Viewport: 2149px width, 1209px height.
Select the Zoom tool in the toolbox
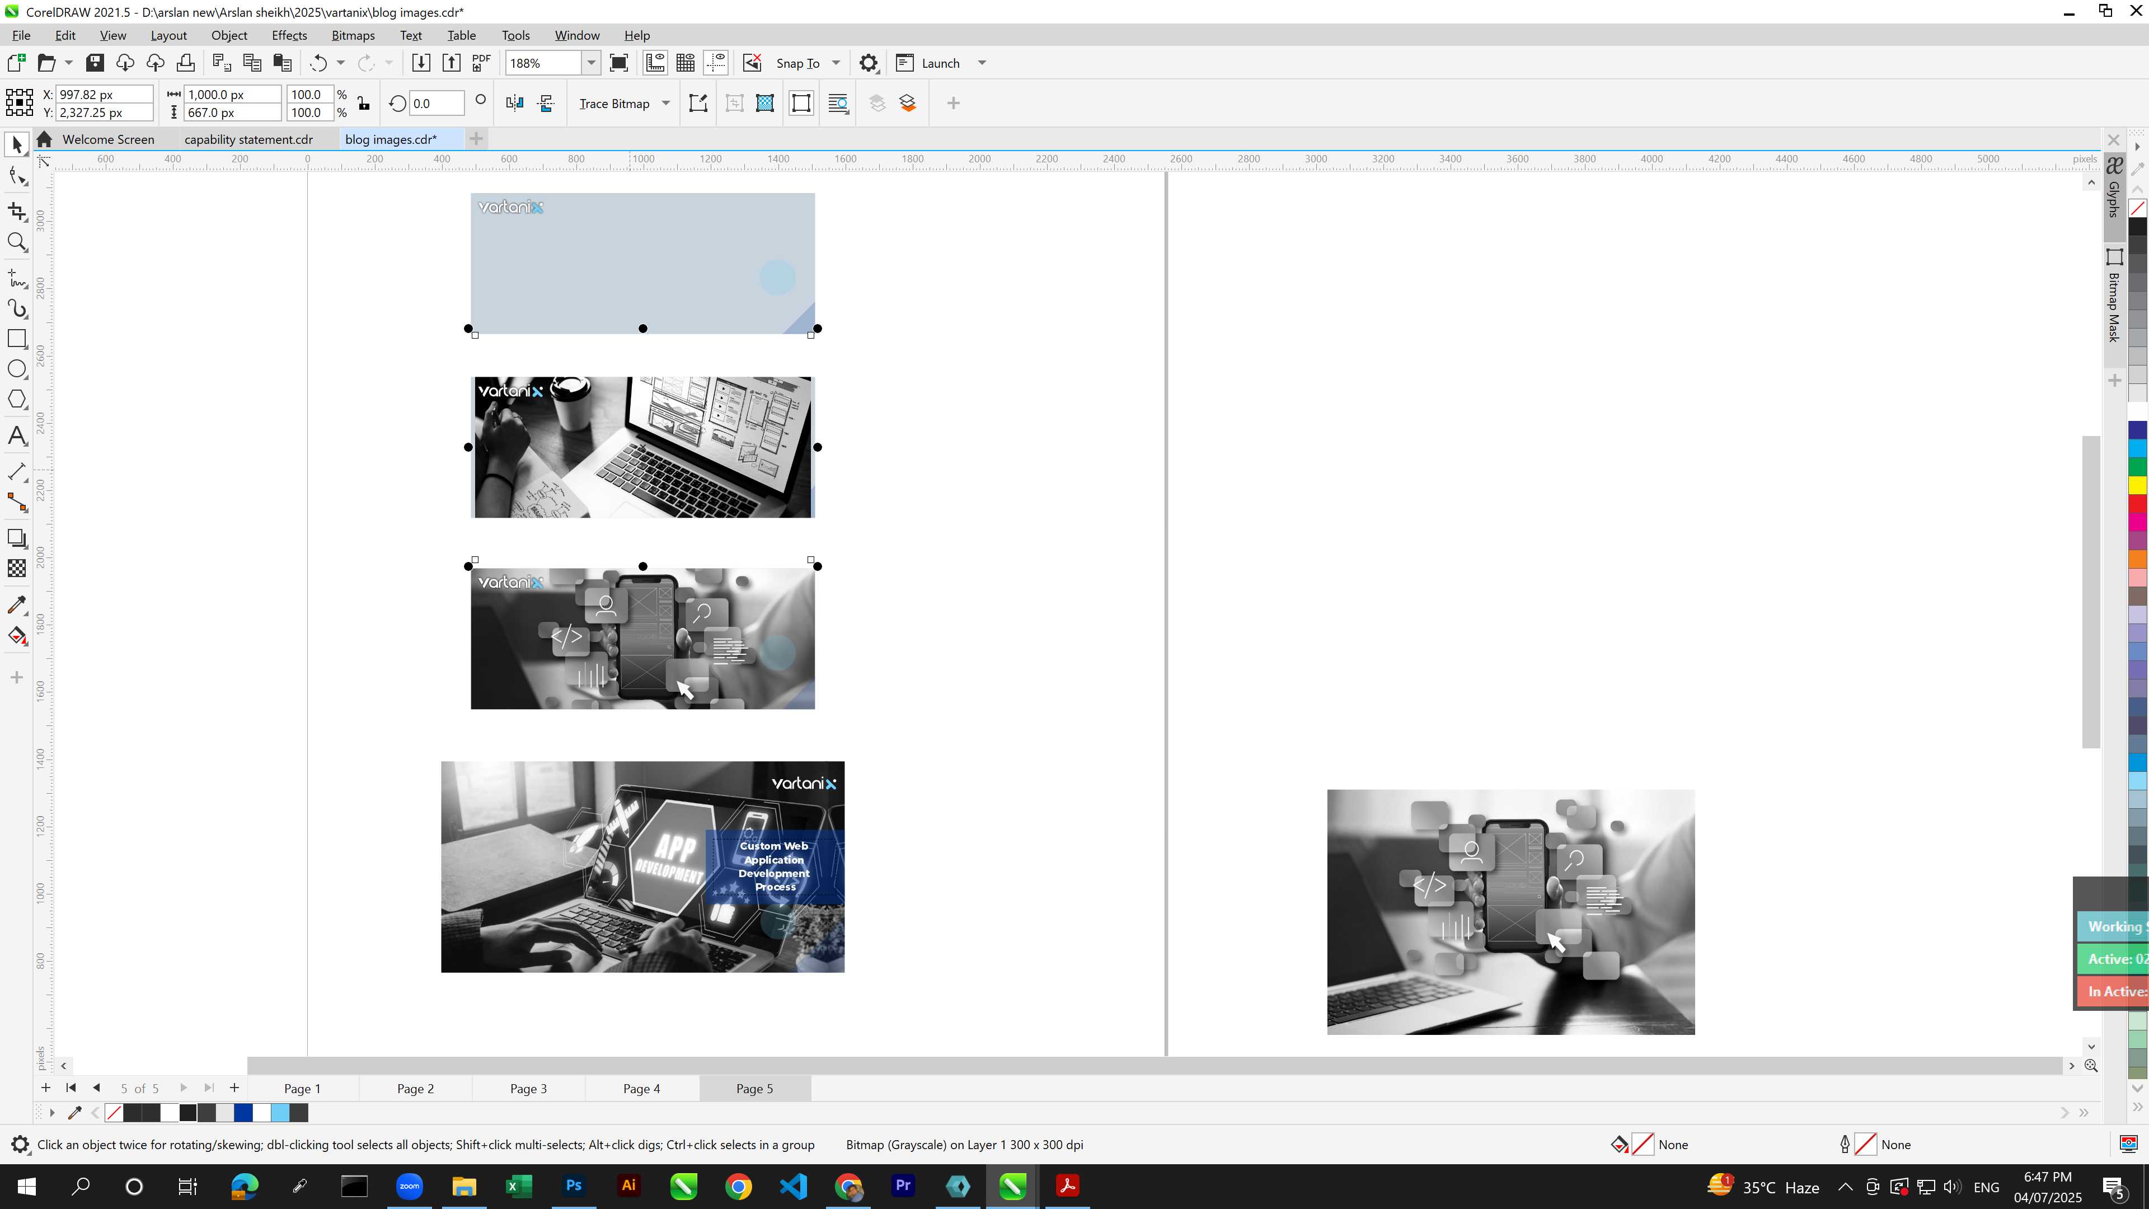(17, 243)
